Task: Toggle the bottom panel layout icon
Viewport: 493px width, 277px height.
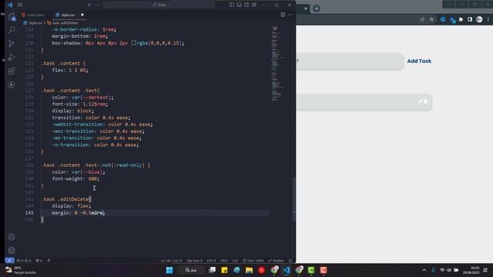Action: tap(240, 5)
